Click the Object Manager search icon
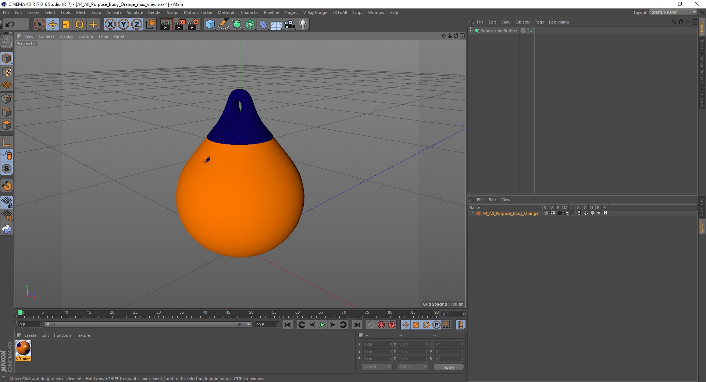 click(674, 22)
